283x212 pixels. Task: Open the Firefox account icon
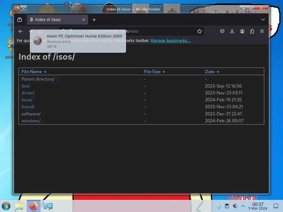[x=242, y=31]
